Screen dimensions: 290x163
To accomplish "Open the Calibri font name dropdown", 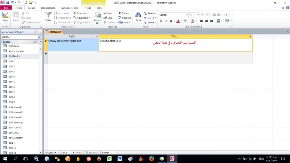I will coord(187,15).
